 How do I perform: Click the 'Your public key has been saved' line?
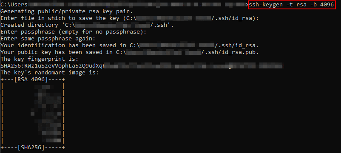pyautogui.click(x=129, y=52)
